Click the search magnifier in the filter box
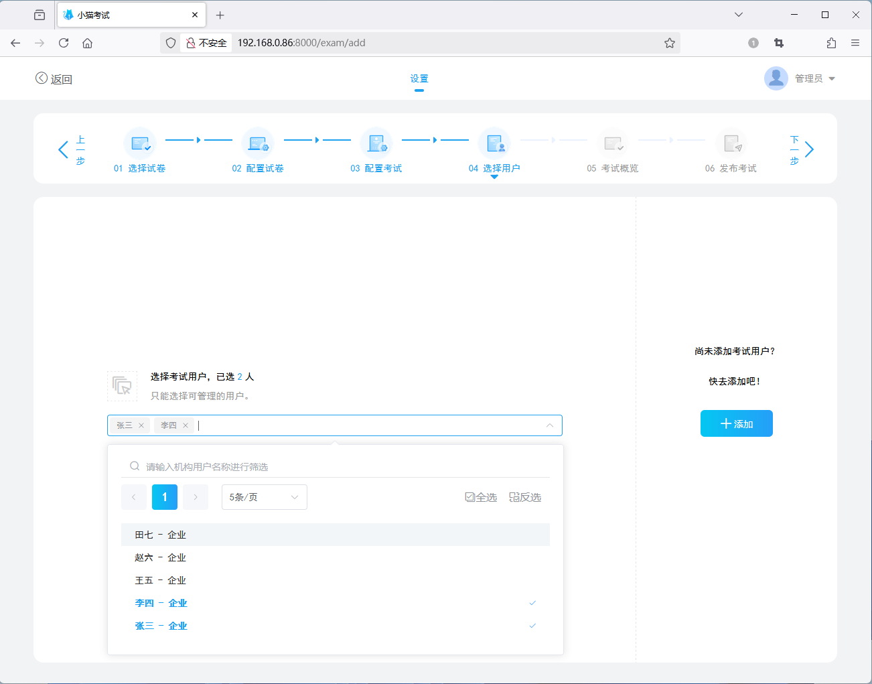This screenshot has height=684, width=872. click(x=135, y=465)
